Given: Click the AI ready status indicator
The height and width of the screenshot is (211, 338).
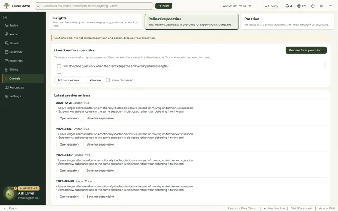Looking at the screenshot, I should pos(271,6).
